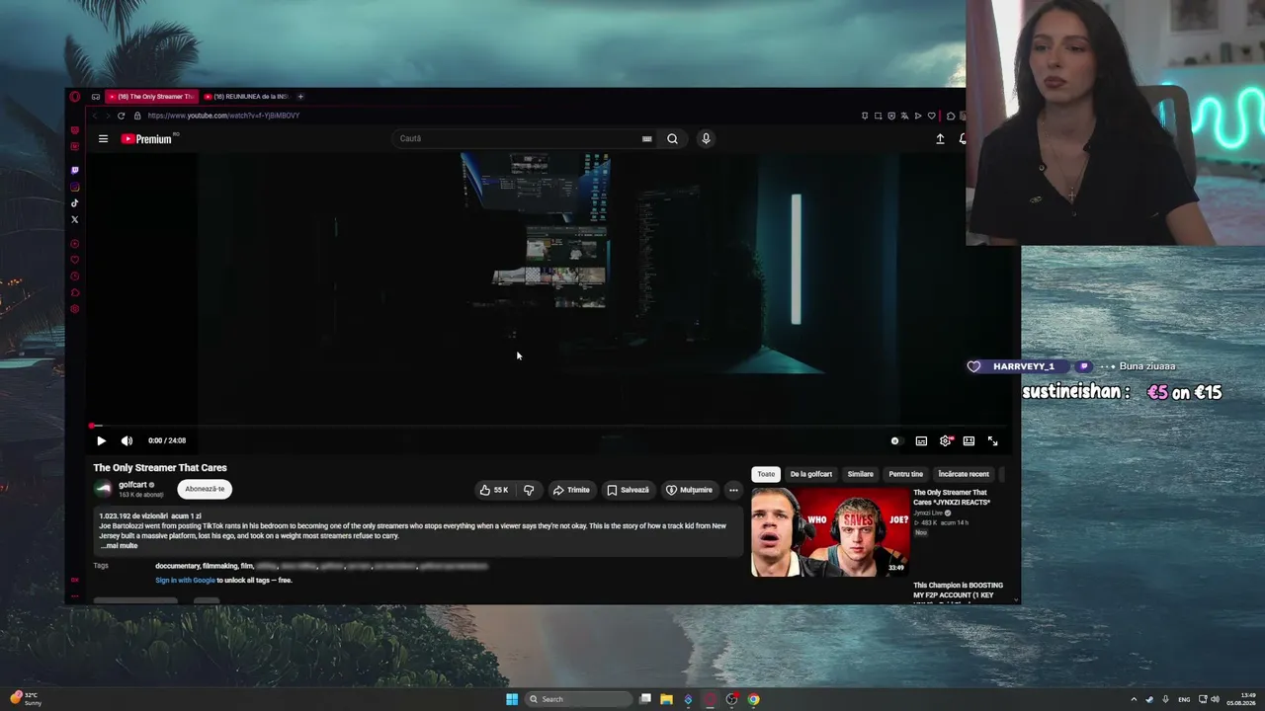
Task: Play the video
Action: 101,441
